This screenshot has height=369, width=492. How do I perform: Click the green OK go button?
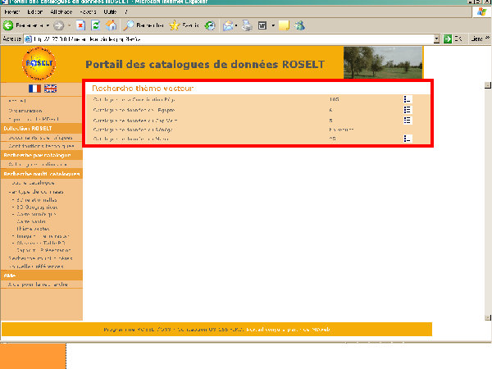[448, 39]
